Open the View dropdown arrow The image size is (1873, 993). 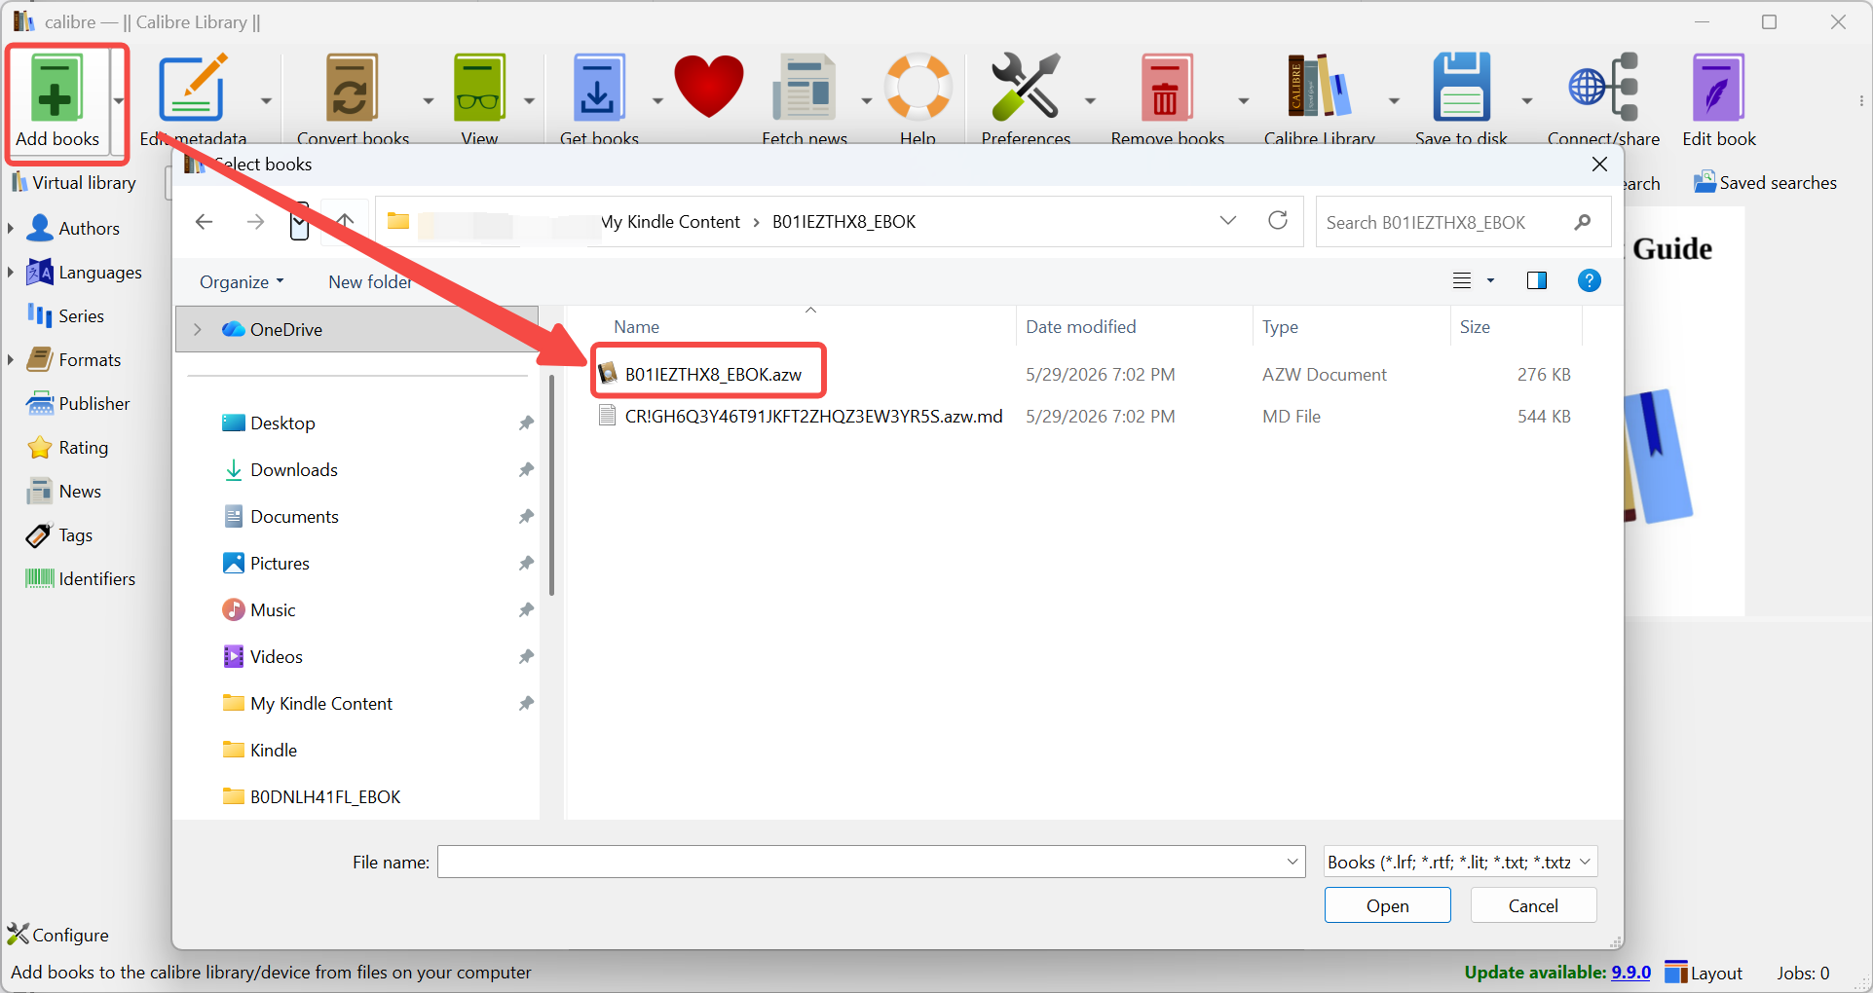529,99
